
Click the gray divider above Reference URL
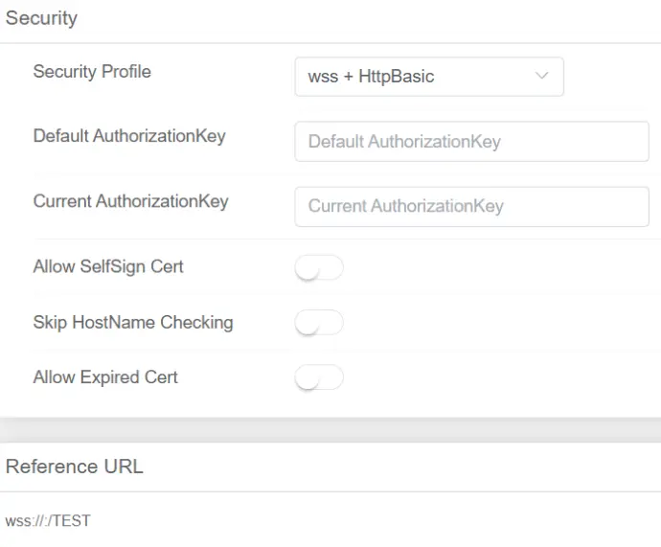pos(330,430)
